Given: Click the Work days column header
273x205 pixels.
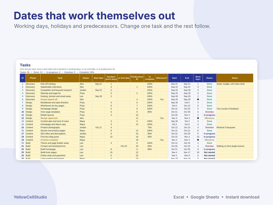Looking at the screenshot, I should coord(198,78).
